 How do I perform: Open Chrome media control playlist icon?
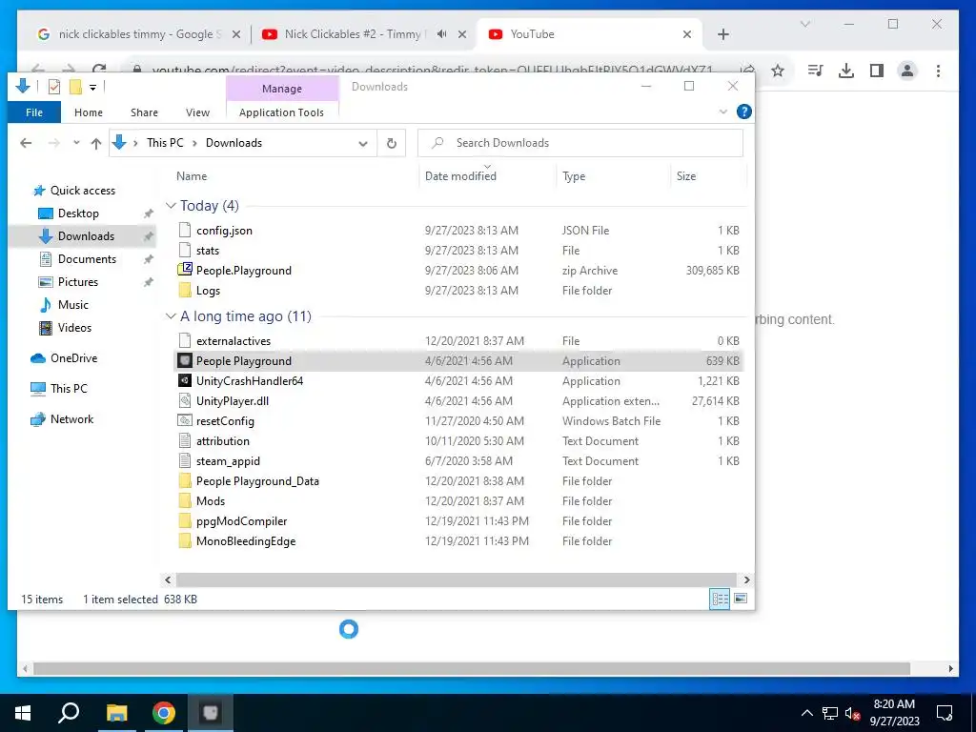point(815,71)
